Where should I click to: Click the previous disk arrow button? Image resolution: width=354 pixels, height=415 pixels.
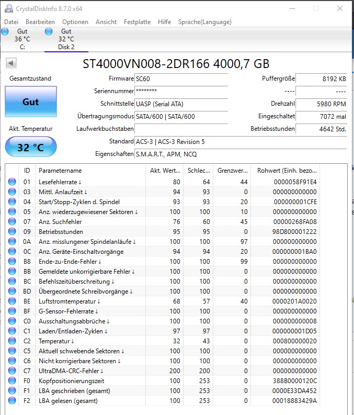tap(11, 63)
